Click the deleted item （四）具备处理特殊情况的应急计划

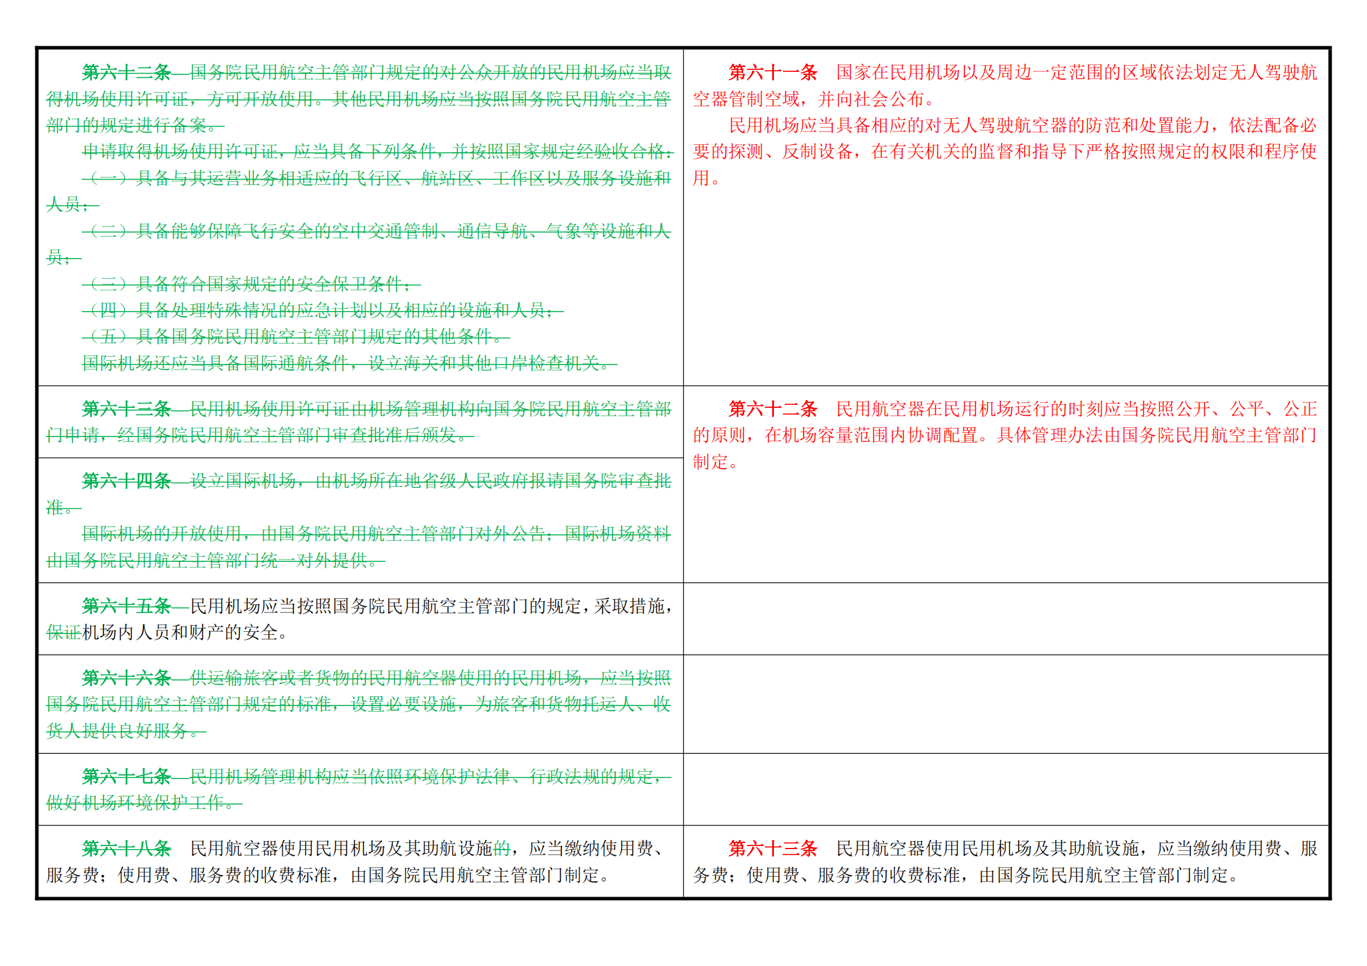[x=323, y=310]
